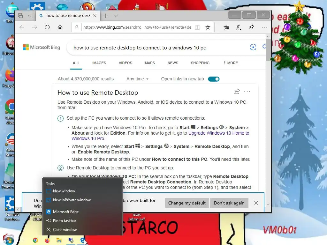The height and width of the screenshot is (245, 327).
Task: Open Chrome from the taskbar
Action: tap(35, 240)
